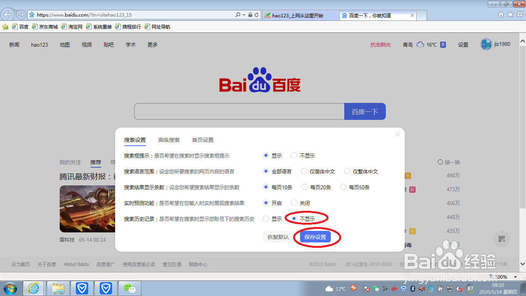Select the 推荐 feed tab
Screen dimensions: 526x296
95,162
